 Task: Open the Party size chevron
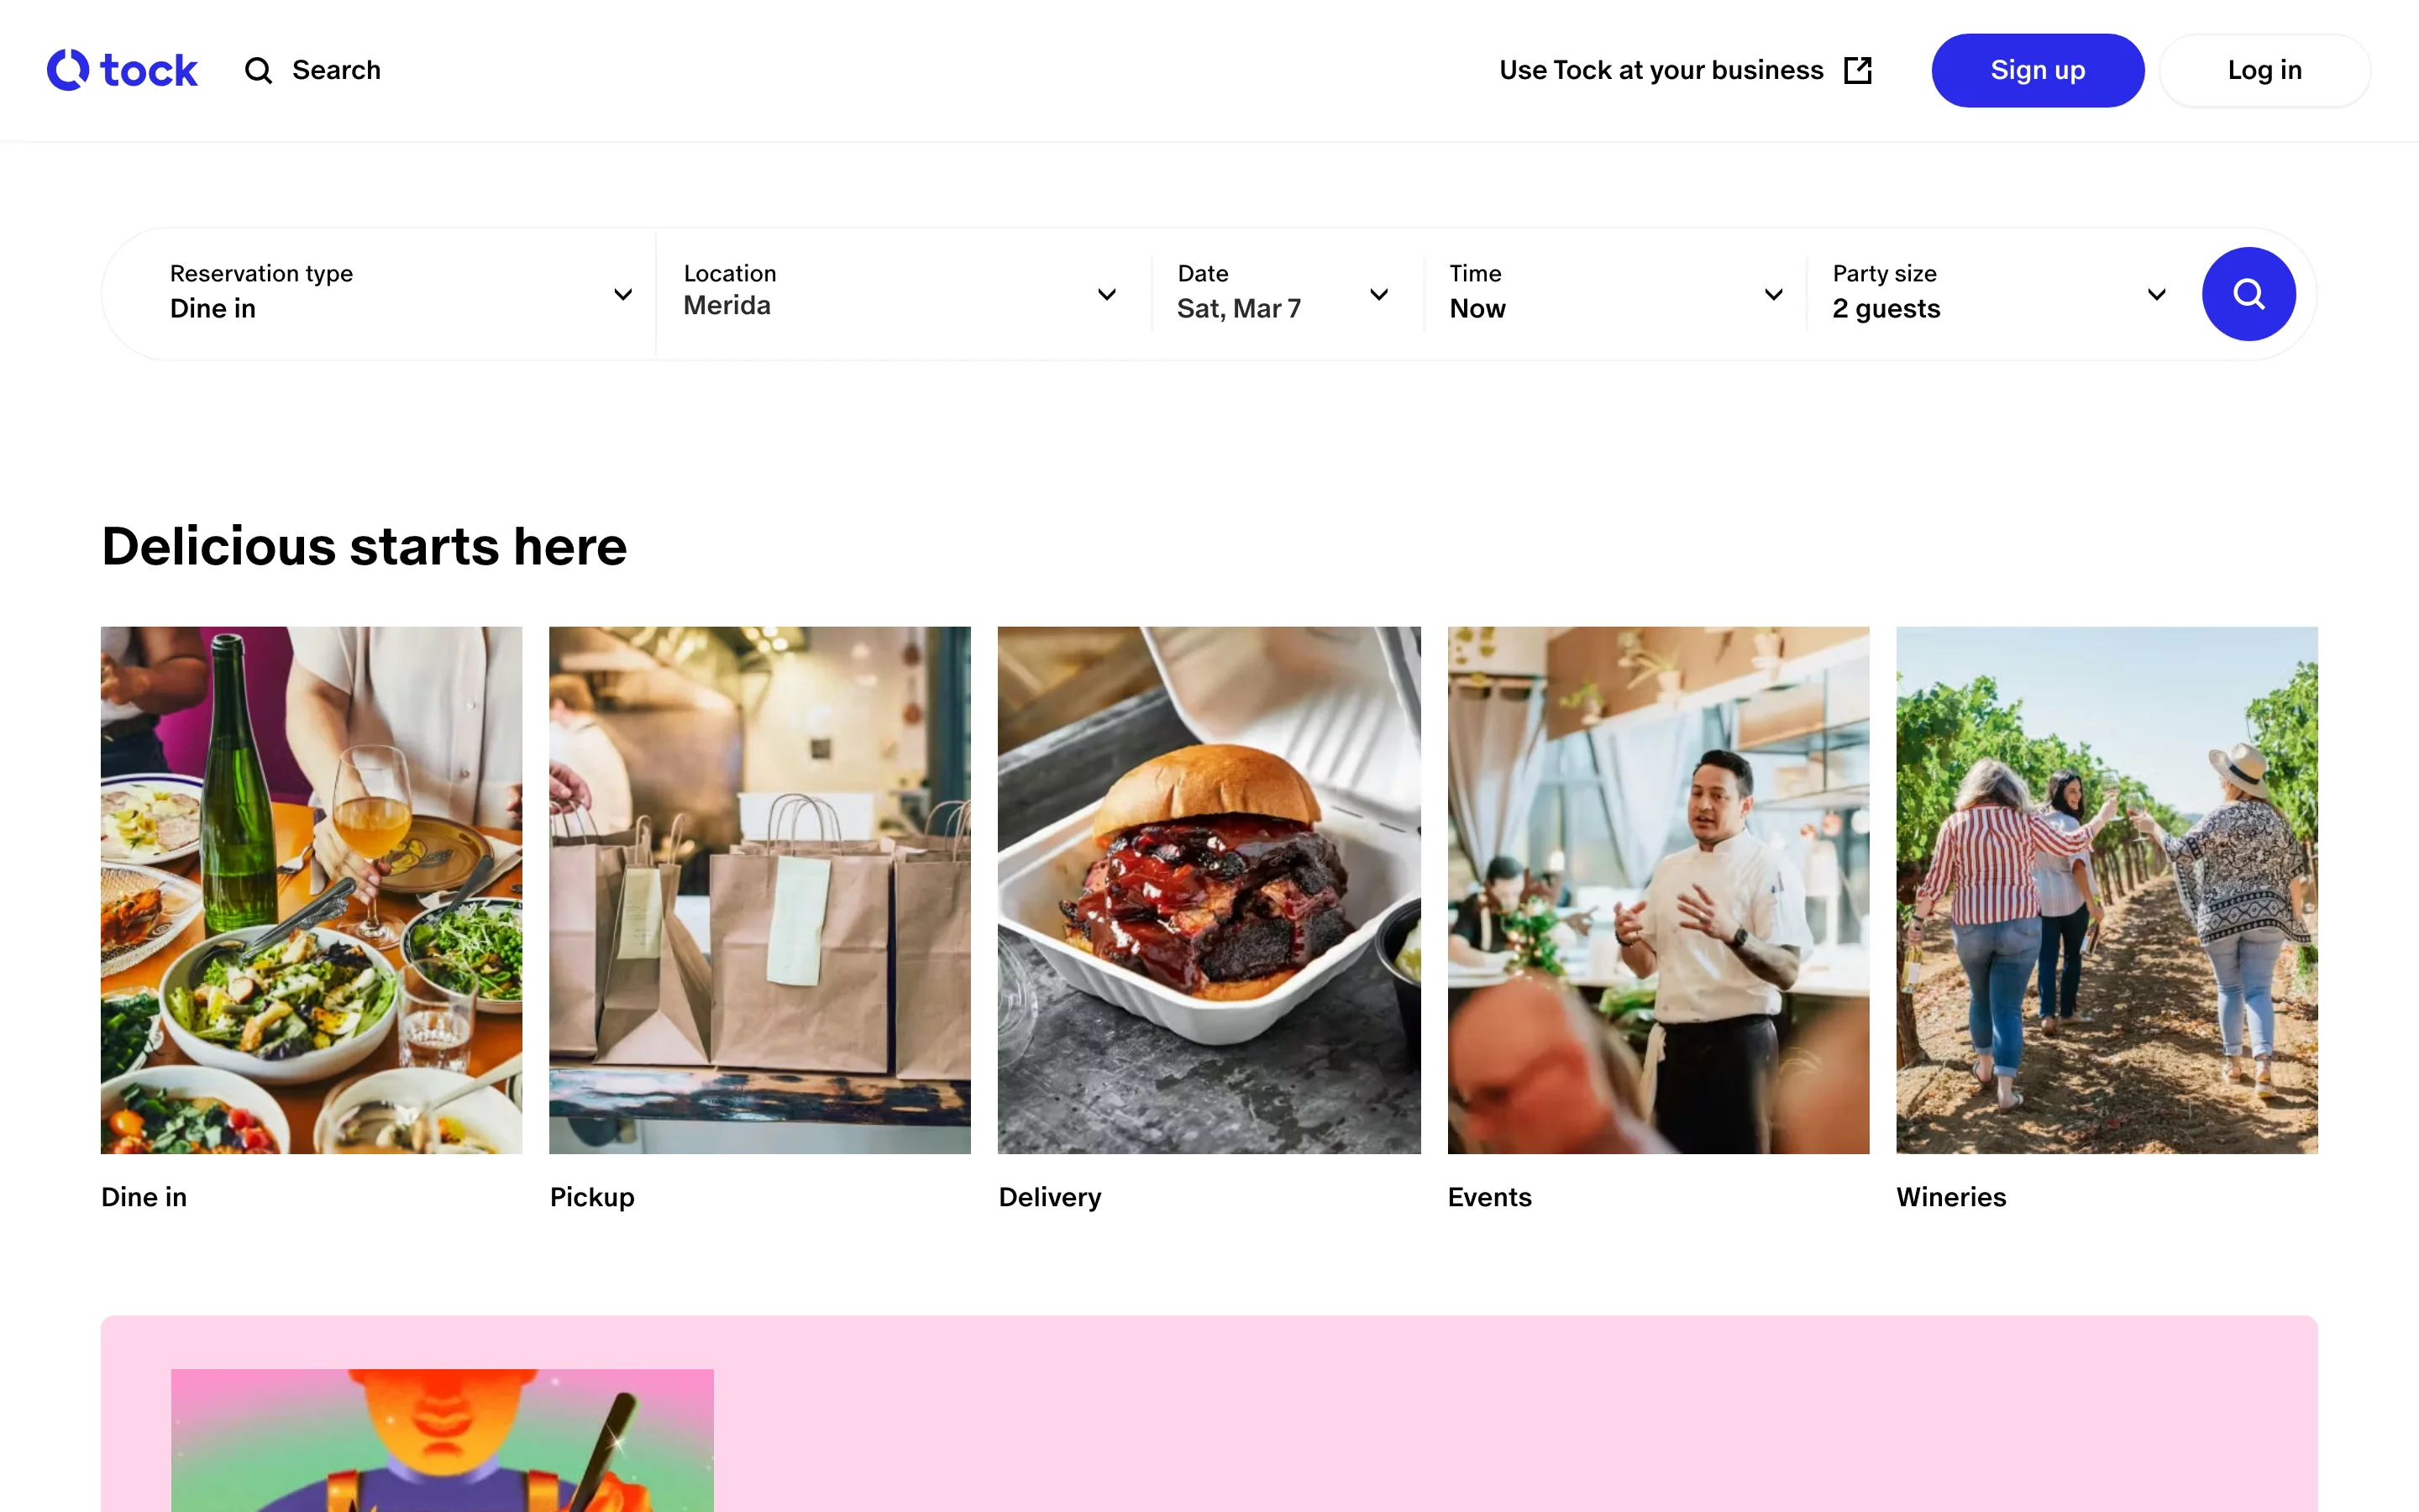click(x=2156, y=294)
